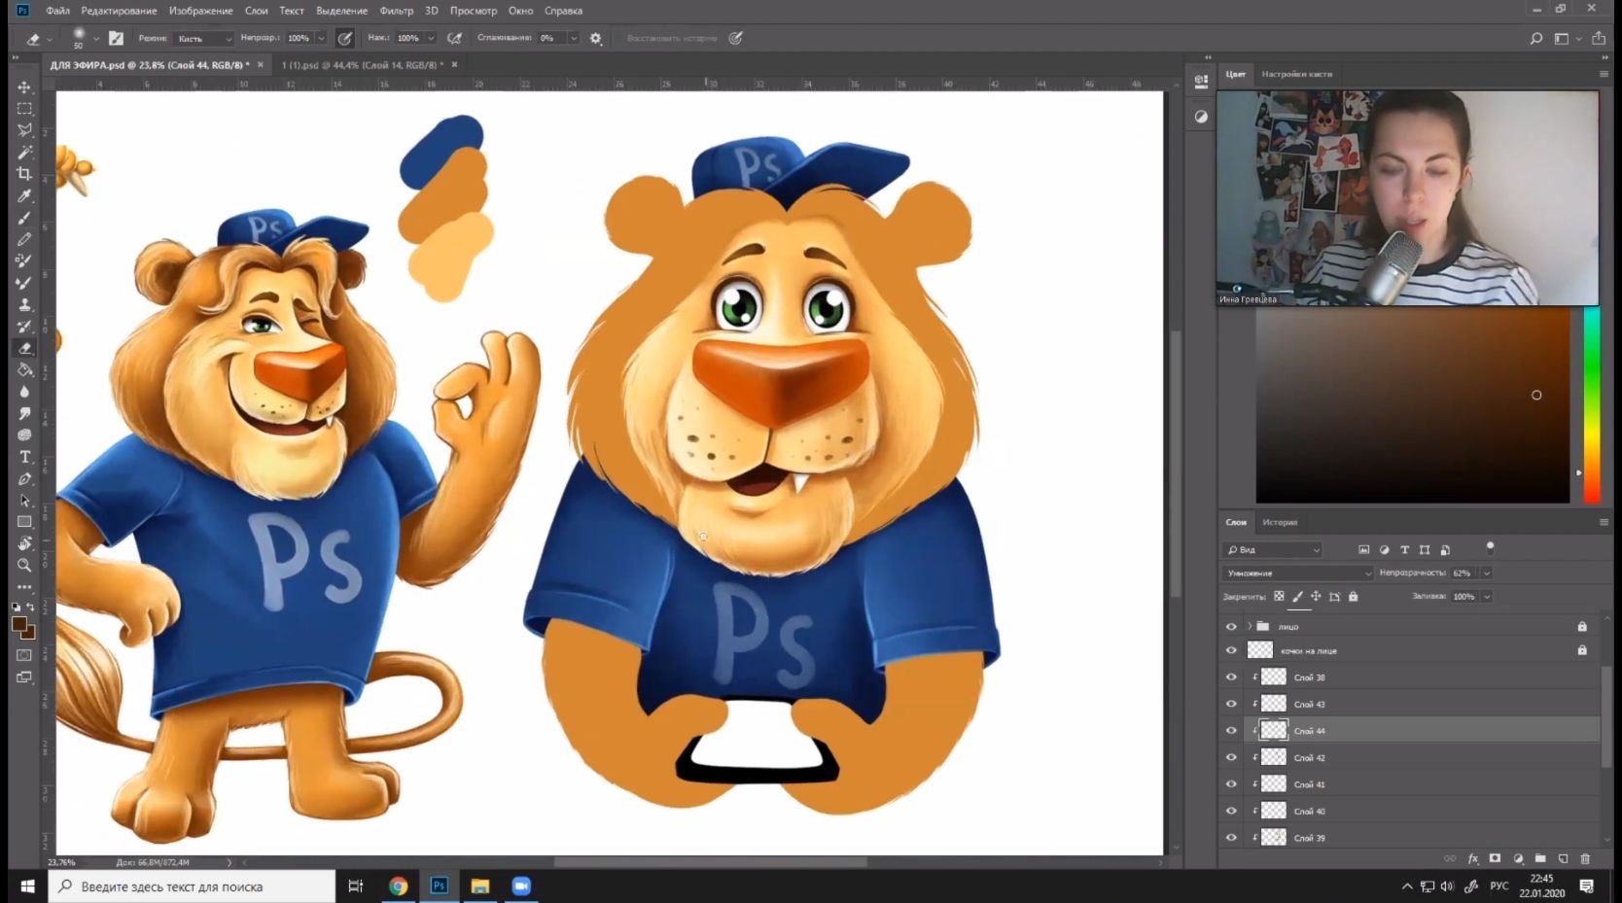Hide the "лицо" layer group
The image size is (1622, 903).
point(1231,627)
